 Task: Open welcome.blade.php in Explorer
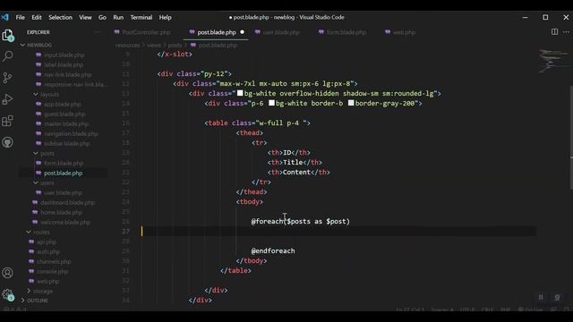pyautogui.click(x=65, y=223)
